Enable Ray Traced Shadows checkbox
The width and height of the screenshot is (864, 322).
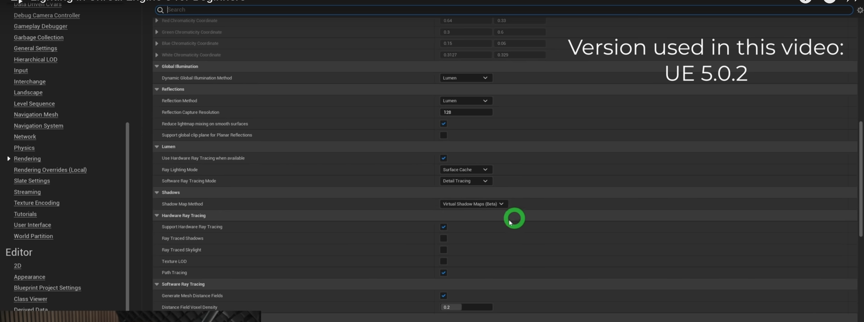pos(443,238)
